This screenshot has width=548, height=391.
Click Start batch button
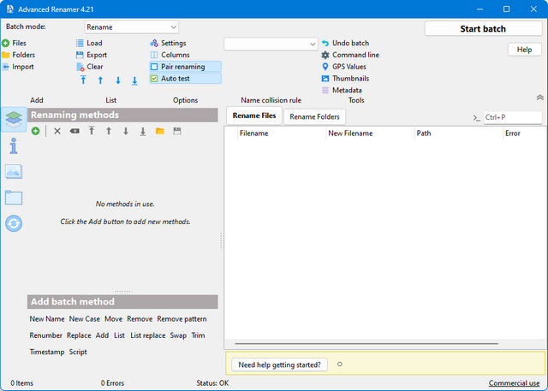pos(483,28)
